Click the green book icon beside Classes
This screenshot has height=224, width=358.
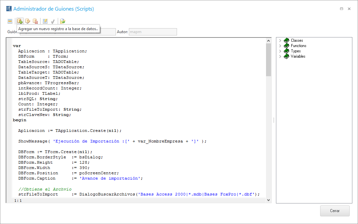pos(286,40)
